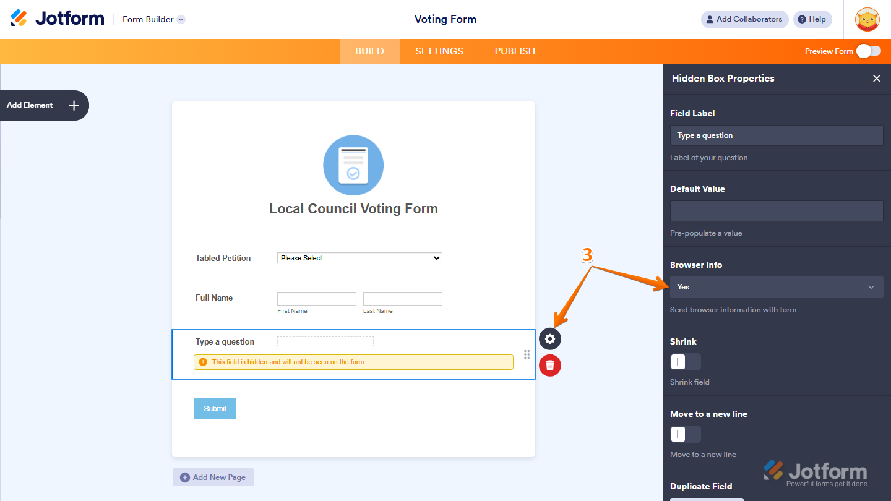
Task: Click the Submit button
Action: click(215, 408)
